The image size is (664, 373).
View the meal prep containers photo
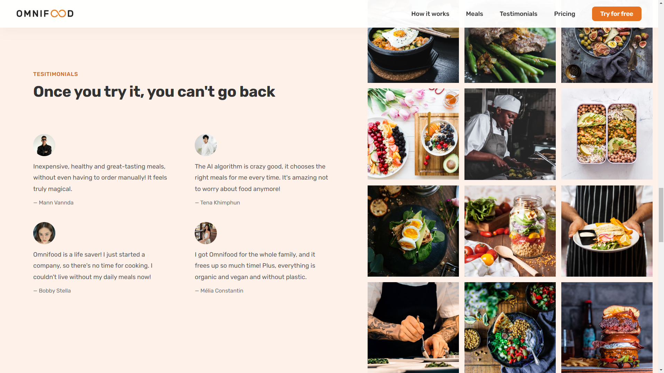tap(607, 134)
